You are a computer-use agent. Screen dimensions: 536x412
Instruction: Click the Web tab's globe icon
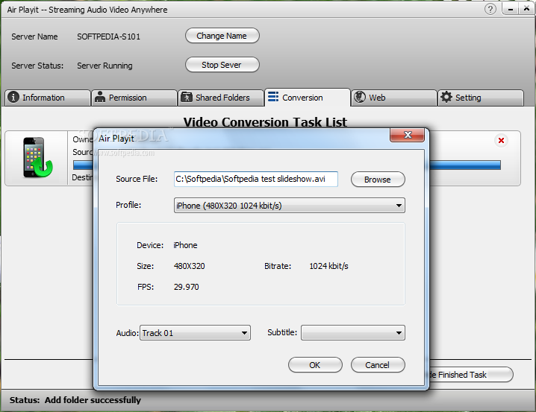click(360, 97)
